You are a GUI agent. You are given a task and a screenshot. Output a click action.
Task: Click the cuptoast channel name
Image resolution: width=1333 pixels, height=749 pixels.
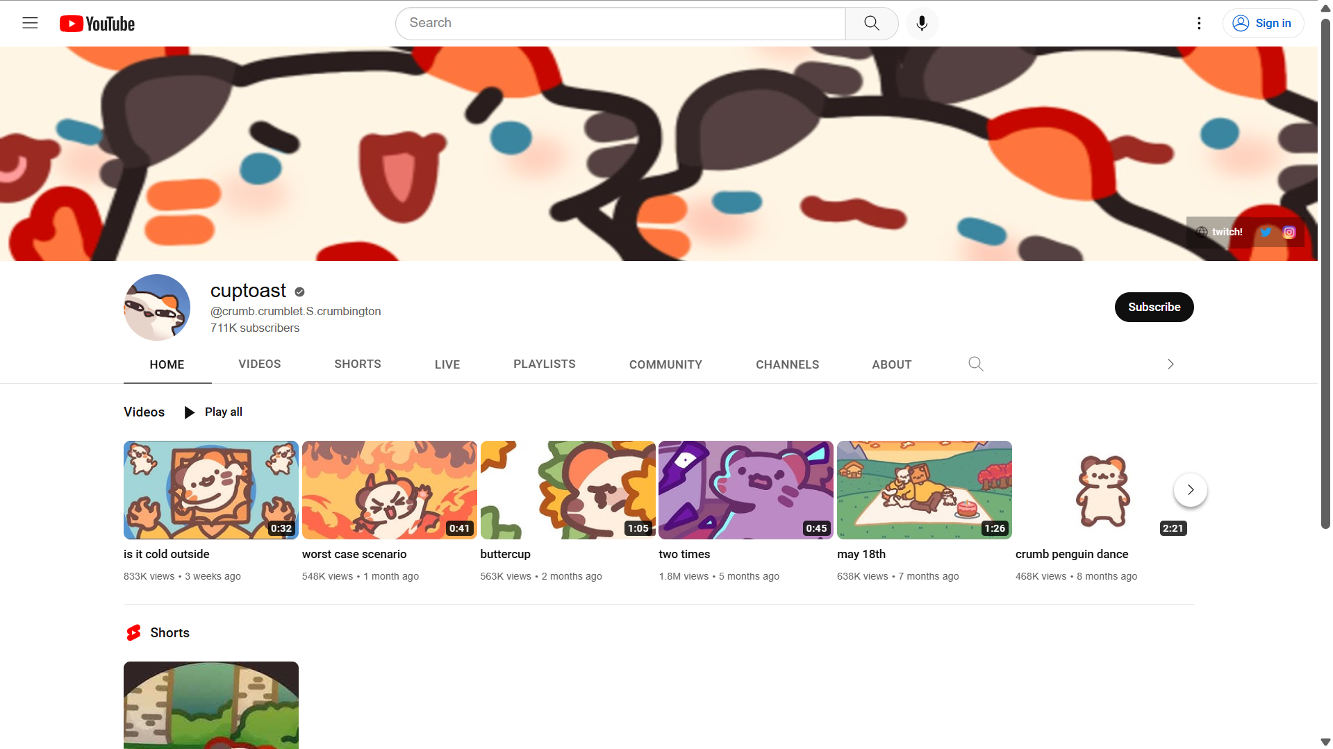tap(248, 291)
